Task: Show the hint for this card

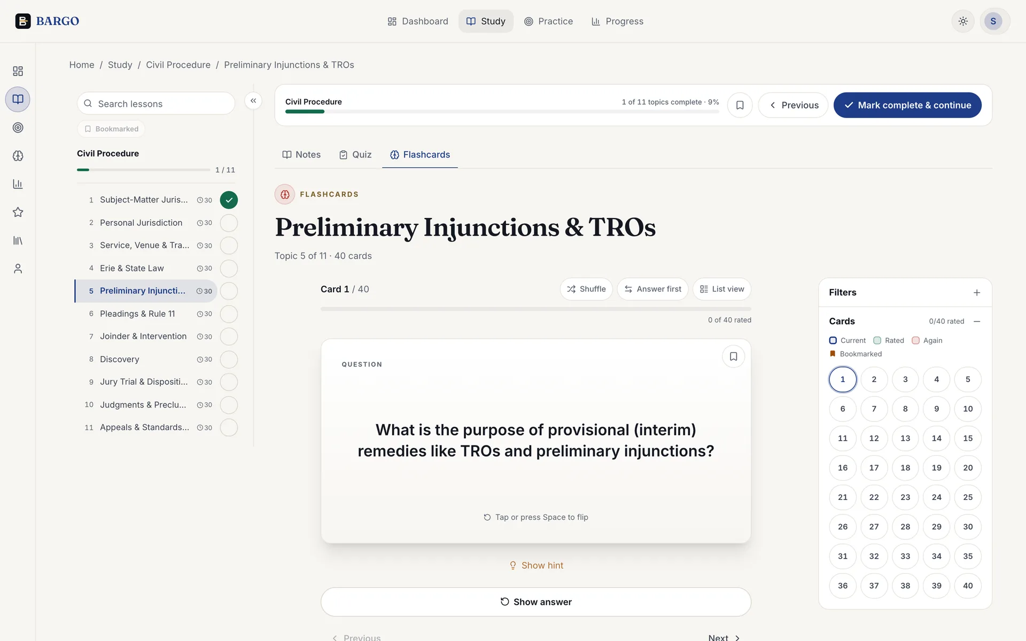Action: (536, 565)
